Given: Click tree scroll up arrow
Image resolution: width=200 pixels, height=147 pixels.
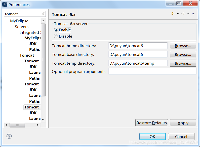Looking at the screenshot, I should pos(43,21).
